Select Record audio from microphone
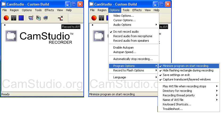The width and height of the screenshot is (222, 116). click(x=134, y=36)
